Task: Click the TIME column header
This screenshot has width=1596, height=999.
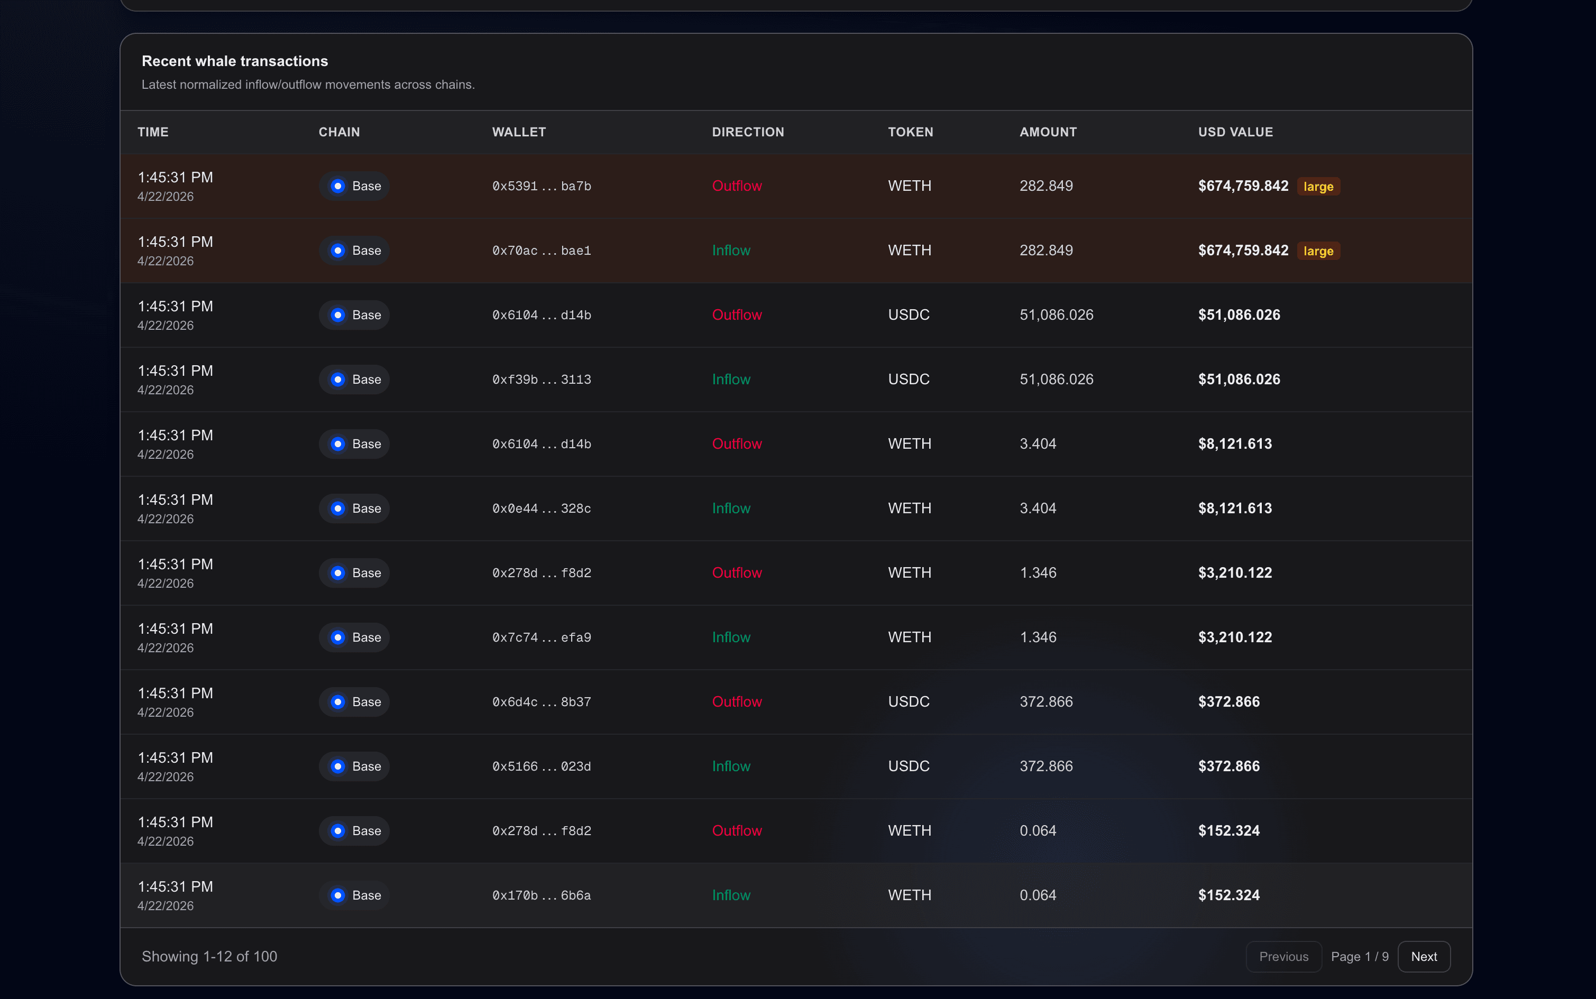Action: (x=153, y=132)
